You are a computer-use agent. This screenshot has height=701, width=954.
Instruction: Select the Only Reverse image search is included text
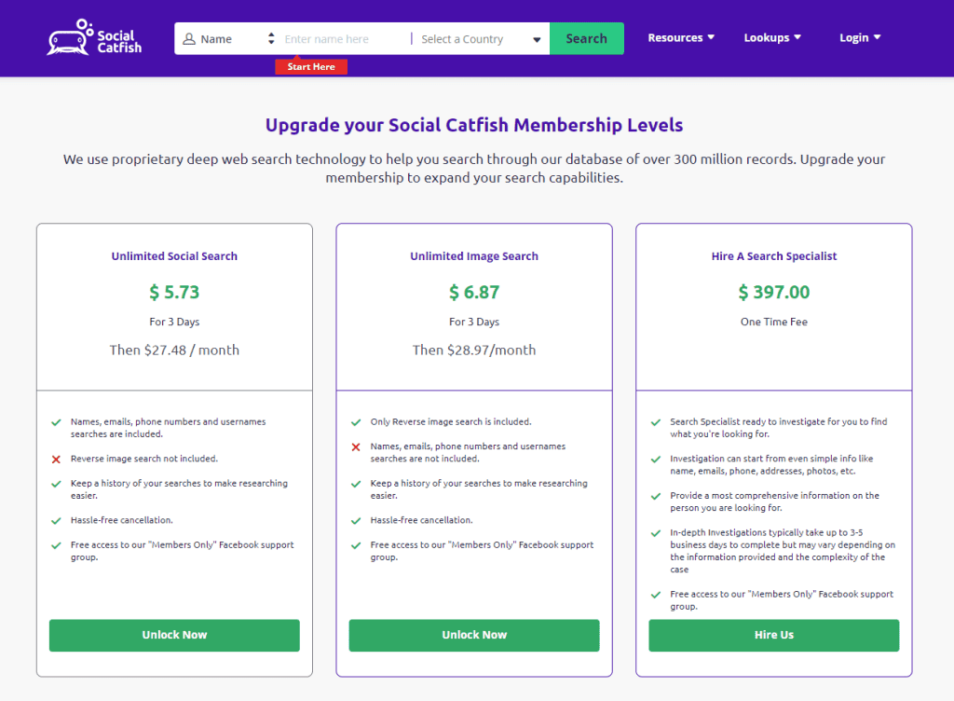[x=451, y=421]
